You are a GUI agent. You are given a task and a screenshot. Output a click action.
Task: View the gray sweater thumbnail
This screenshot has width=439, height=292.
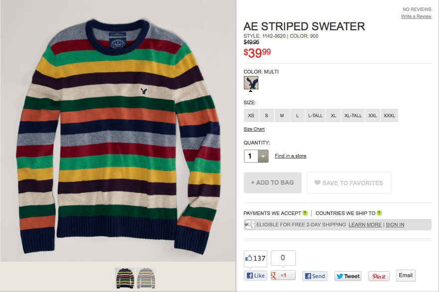tap(146, 278)
